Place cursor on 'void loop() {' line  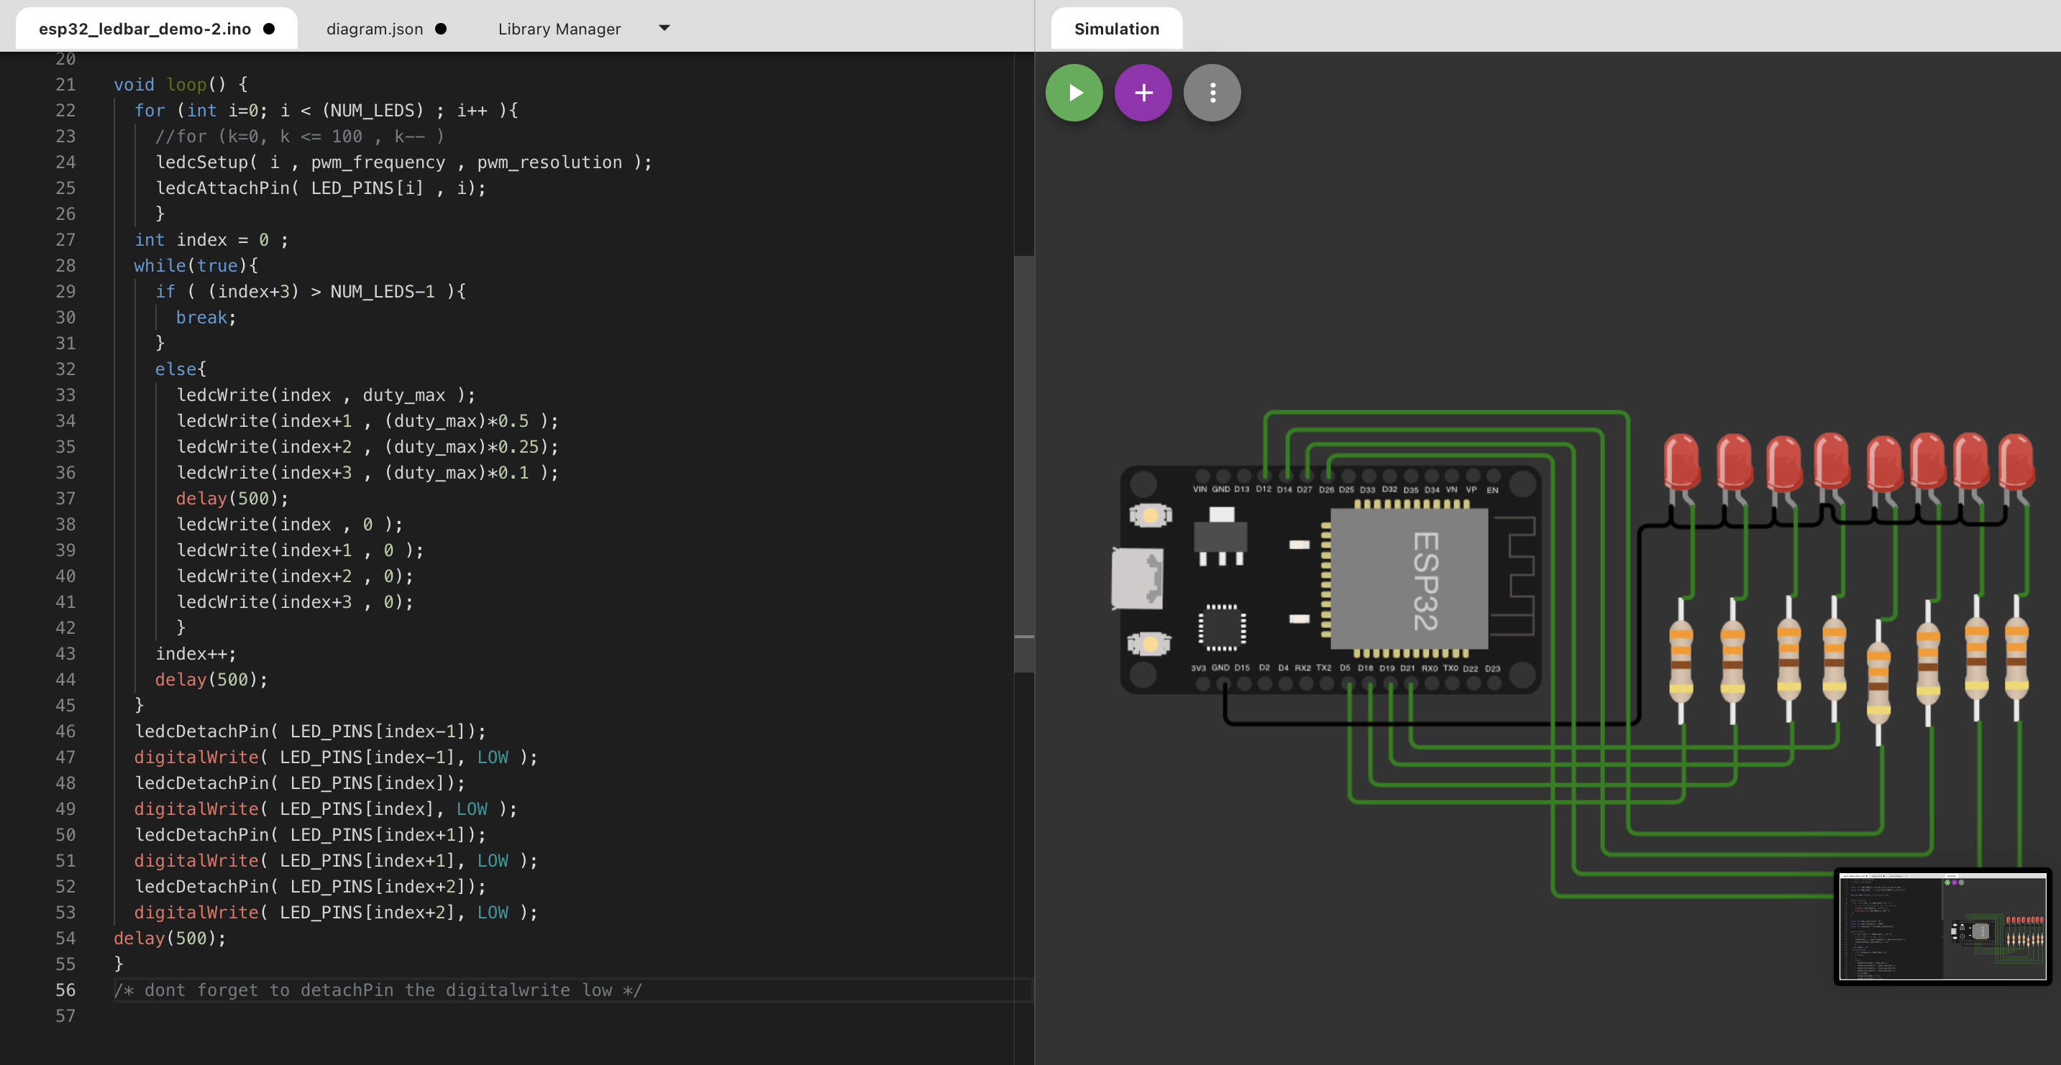click(x=180, y=84)
